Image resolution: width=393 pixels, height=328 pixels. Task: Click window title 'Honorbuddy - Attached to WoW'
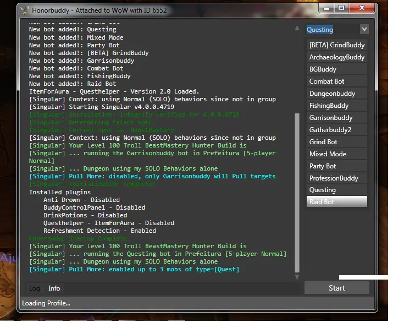(x=99, y=10)
